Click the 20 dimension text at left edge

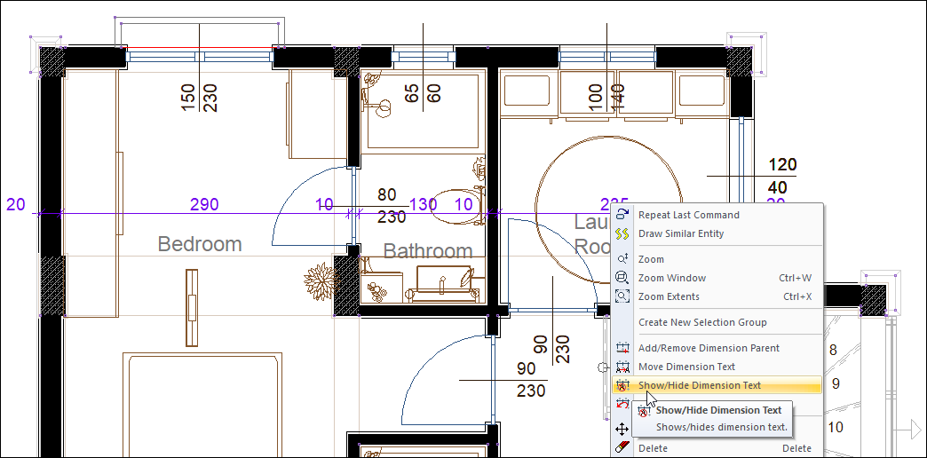click(16, 204)
